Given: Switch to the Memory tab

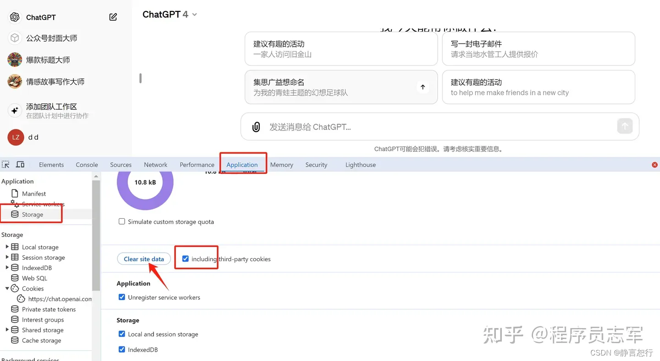Looking at the screenshot, I should click(281, 165).
